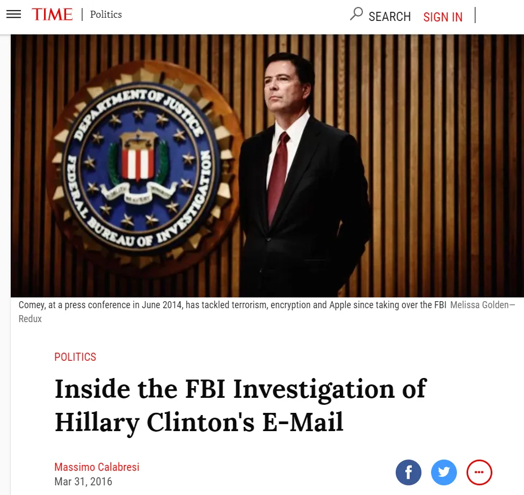Share article on Facebook
This screenshot has width=524, height=495.
[409, 472]
